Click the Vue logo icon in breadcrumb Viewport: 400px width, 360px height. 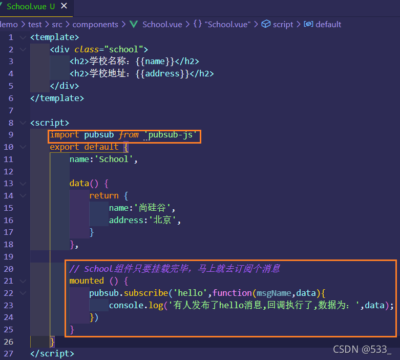click(x=134, y=25)
